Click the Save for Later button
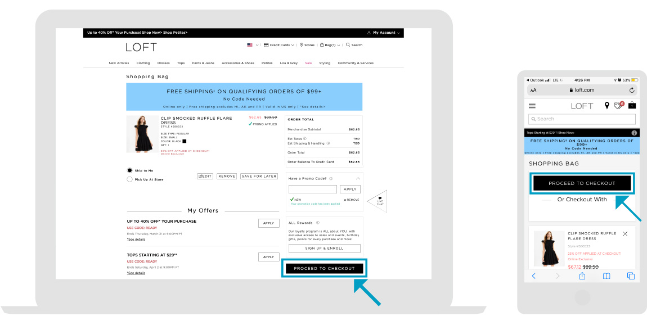This screenshot has height=325, width=647. (259, 176)
